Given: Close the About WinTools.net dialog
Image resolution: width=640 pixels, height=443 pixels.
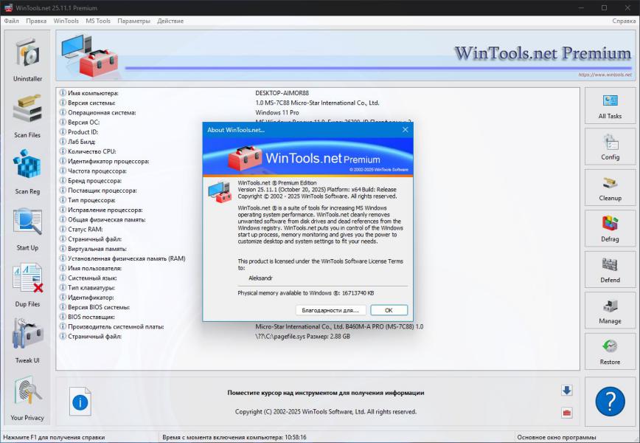Looking at the screenshot, I should (x=405, y=130).
